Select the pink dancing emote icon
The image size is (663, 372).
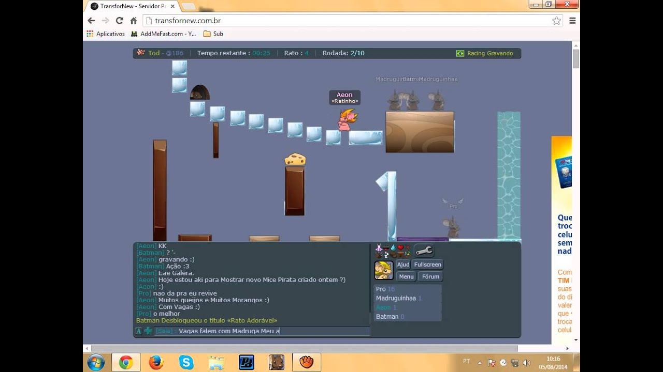(379, 248)
